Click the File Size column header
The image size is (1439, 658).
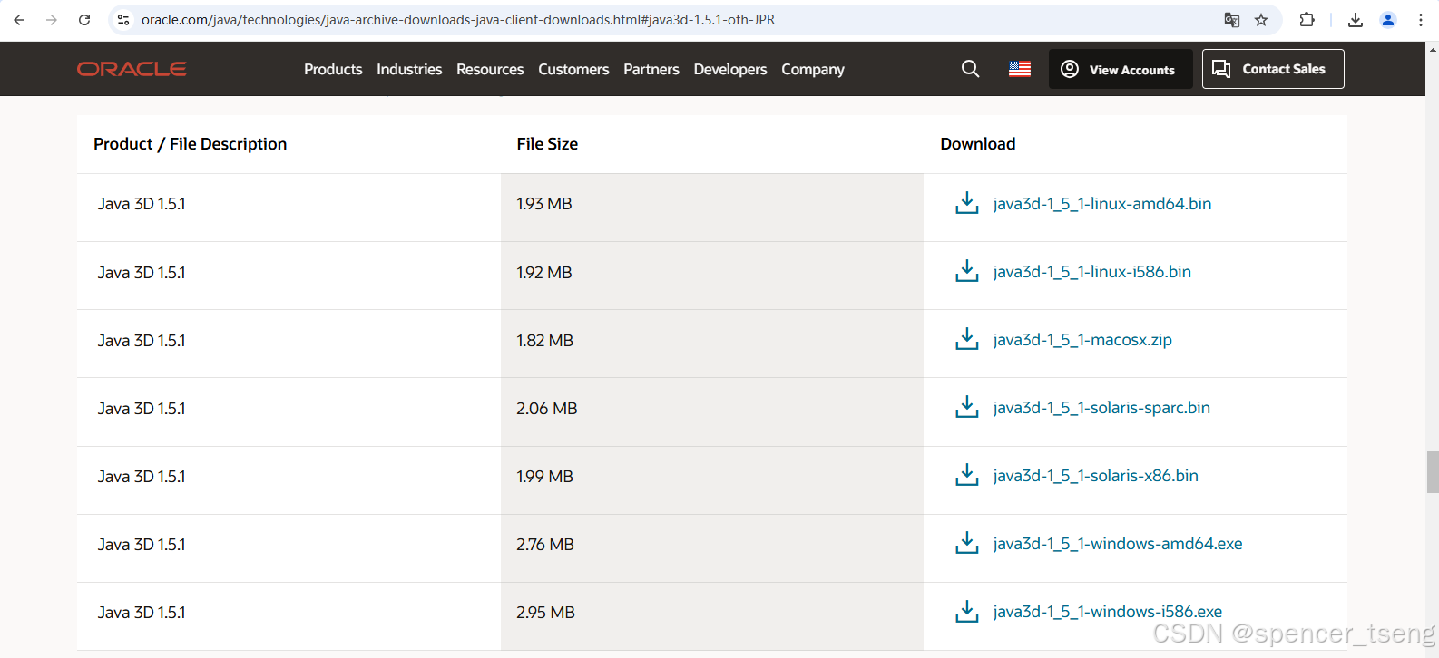(547, 144)
